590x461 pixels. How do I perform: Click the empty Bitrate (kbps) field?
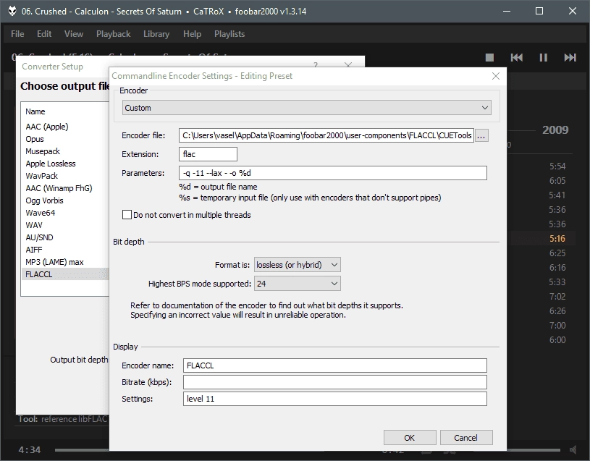[335, 382]
